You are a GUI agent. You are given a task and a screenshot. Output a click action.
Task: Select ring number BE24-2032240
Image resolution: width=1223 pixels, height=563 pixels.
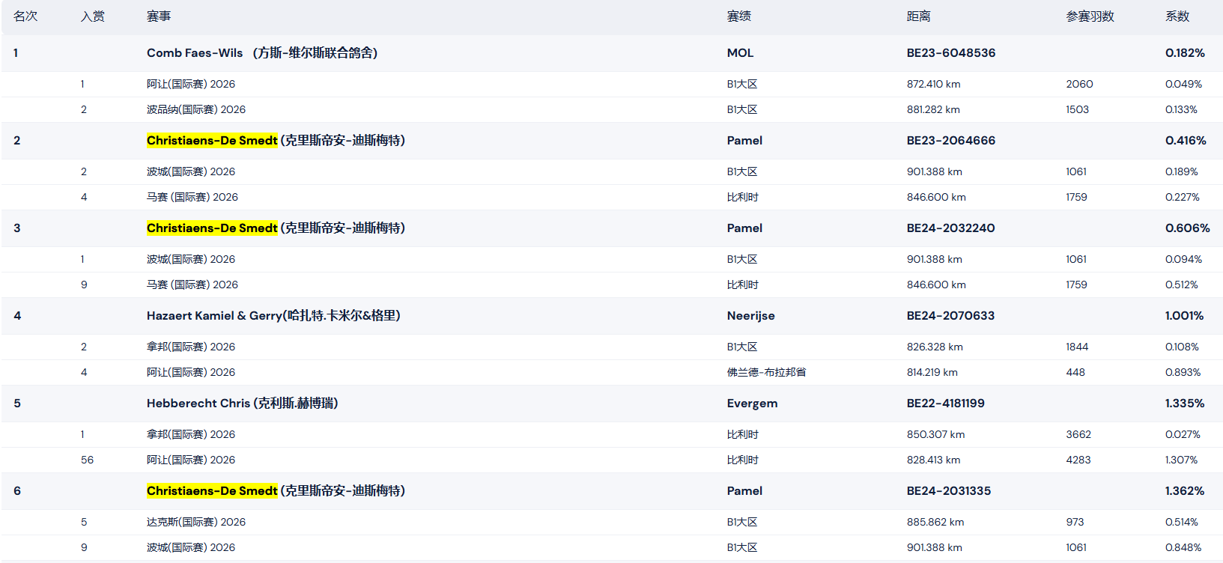[x=951, y=228]
